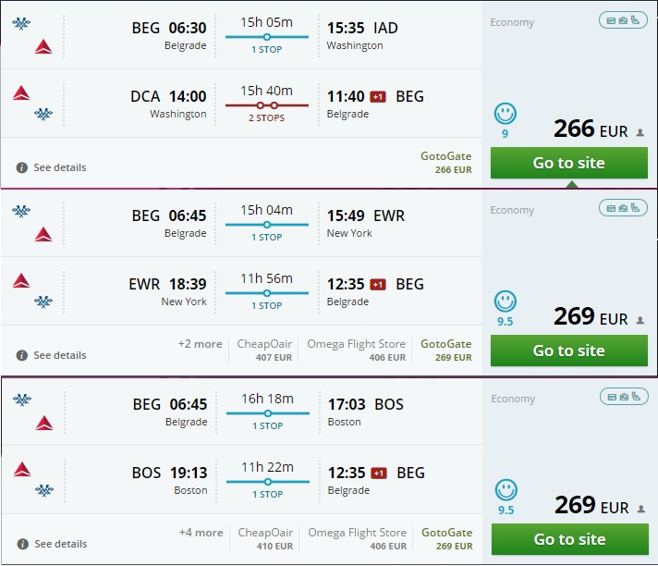
Task: Click the passenger icon beside 266 EUR
Action: click(640, 133)
